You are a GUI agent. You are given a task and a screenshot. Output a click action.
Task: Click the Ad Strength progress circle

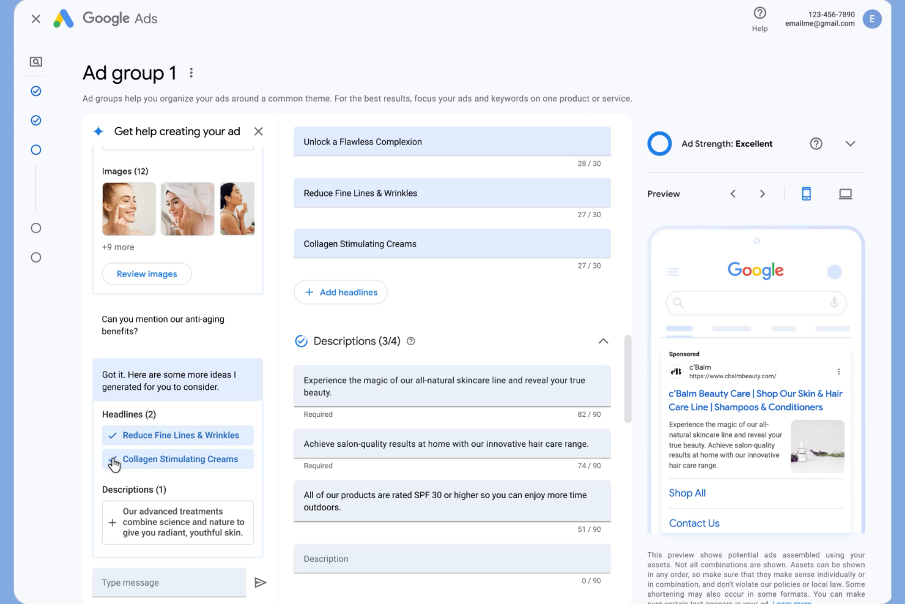click(x=660, y=144)
